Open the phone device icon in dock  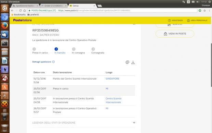click(x=4, y=117)
